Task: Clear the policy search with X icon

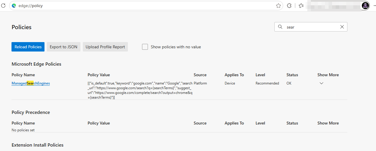Action: coord(342,27)
